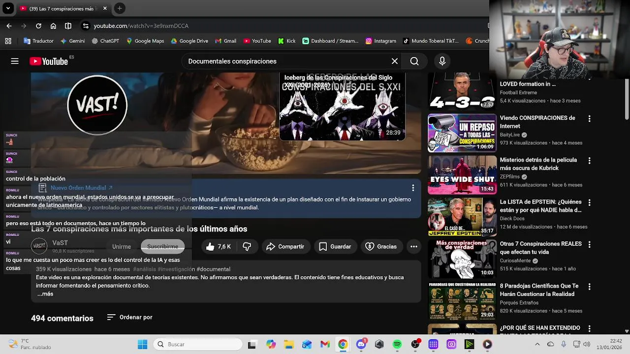Like the video with thumbs up

pos(219,247)
